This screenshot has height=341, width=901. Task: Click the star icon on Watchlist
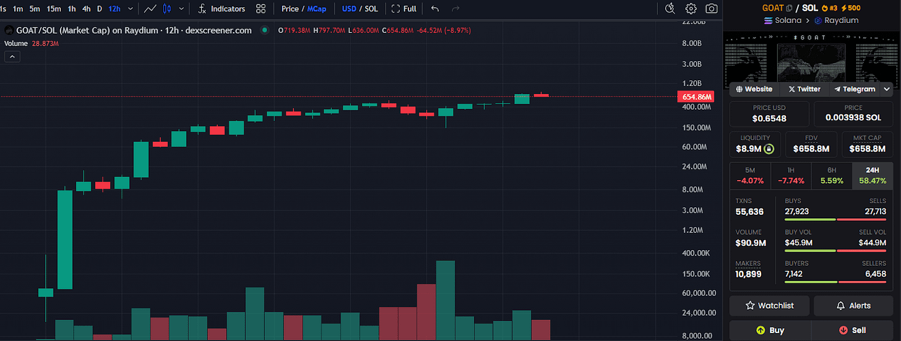point(750,306)
